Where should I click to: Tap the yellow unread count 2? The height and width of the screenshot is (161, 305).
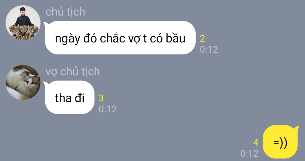coord(202,38)
